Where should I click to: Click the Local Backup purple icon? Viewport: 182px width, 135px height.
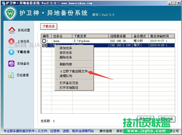coord(12,64)
